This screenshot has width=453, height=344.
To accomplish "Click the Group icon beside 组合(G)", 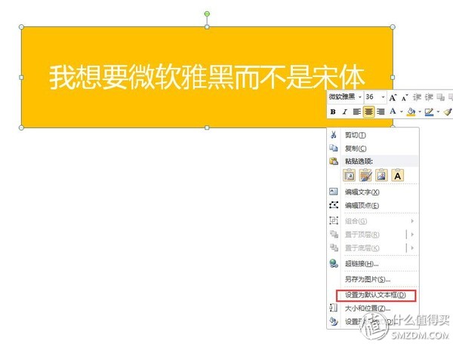I will click(x=334, y=221).
